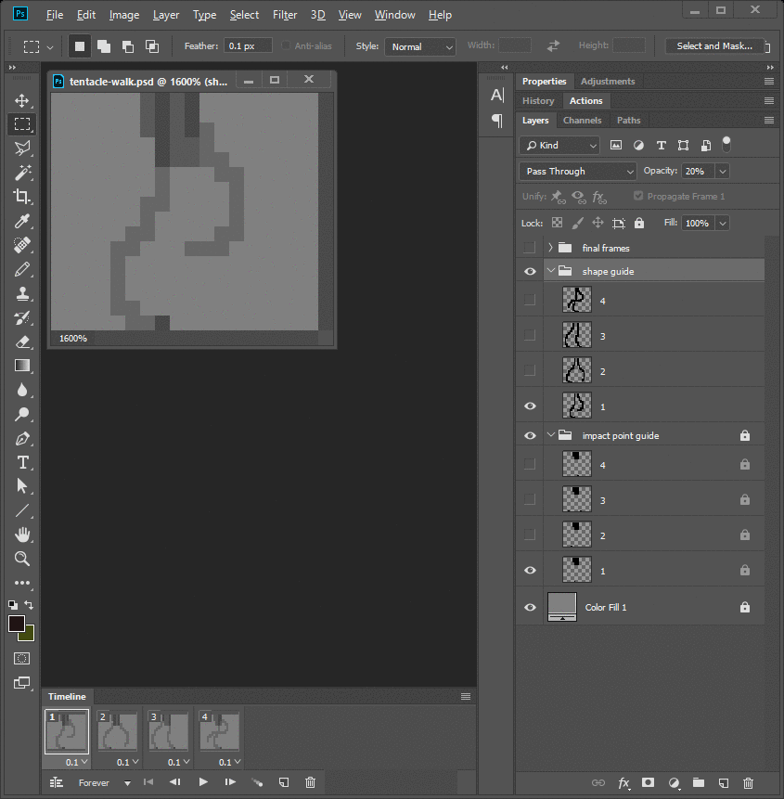784x799 pixels.
Task: Select the Eraser tool
Action: click(22, 342)
